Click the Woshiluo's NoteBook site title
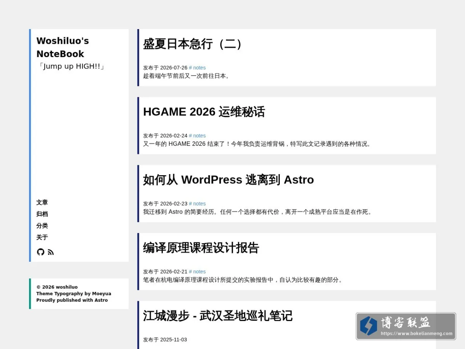465x349 pixels. (63, 47)
